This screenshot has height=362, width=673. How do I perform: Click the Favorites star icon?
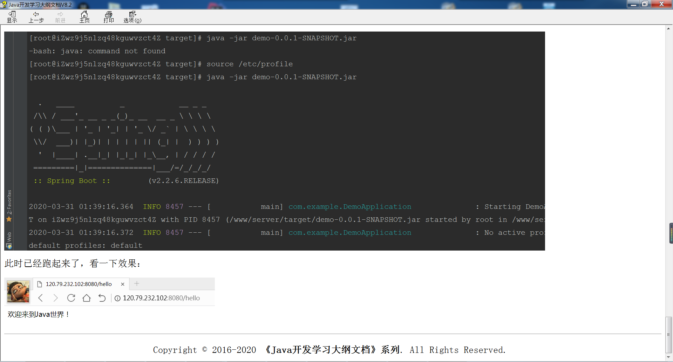(9, 219)
